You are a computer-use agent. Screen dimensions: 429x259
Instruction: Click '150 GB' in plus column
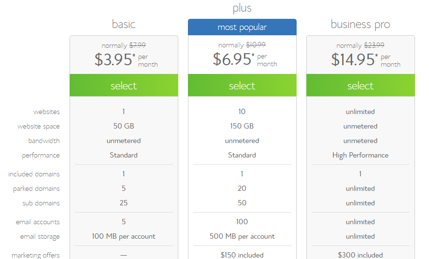tap(242, 126)
